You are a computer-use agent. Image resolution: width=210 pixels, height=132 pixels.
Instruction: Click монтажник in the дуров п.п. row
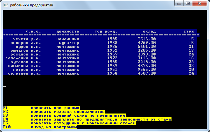coord(68,47)
